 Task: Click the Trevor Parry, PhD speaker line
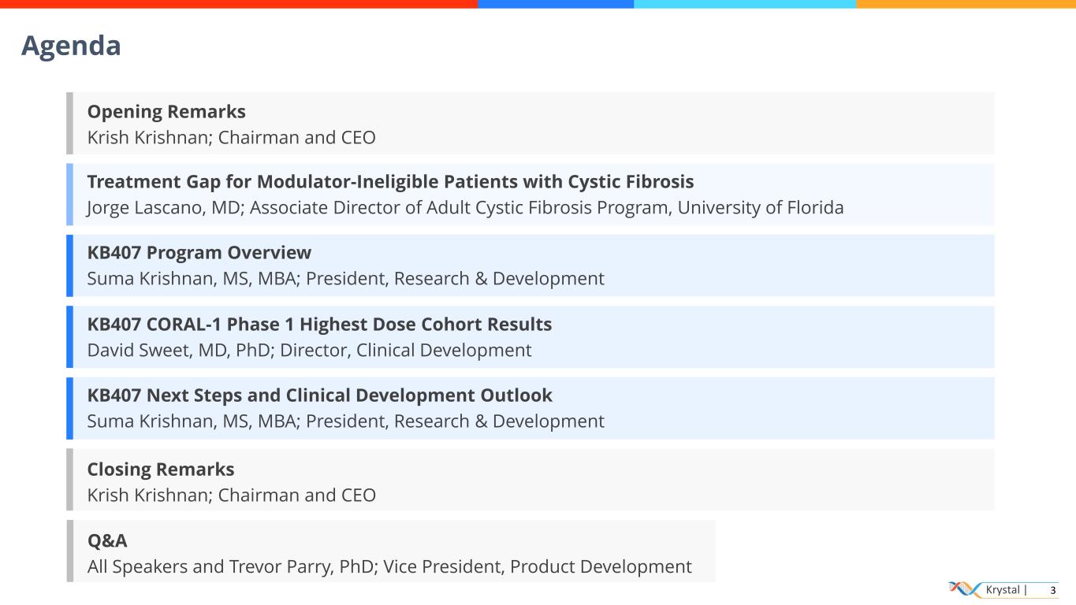[x=389, y=566]
